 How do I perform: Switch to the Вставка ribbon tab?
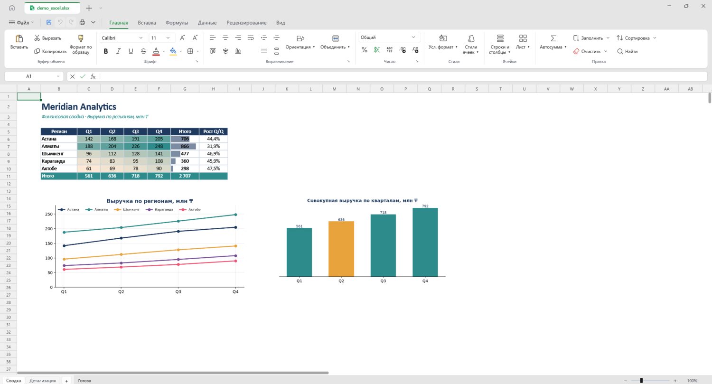[x=147, y=23]
